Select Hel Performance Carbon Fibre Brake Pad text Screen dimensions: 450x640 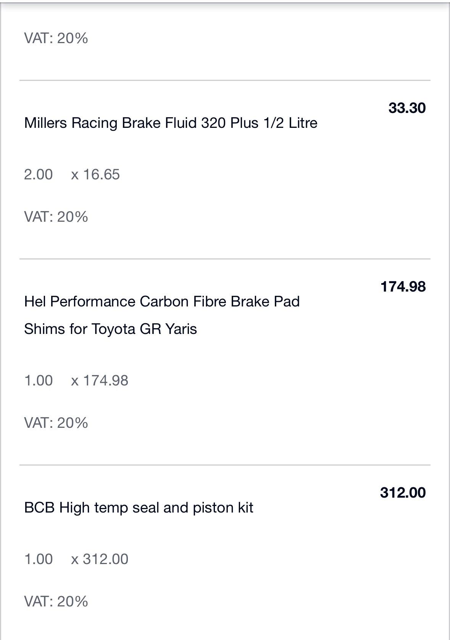pos(162,301)
